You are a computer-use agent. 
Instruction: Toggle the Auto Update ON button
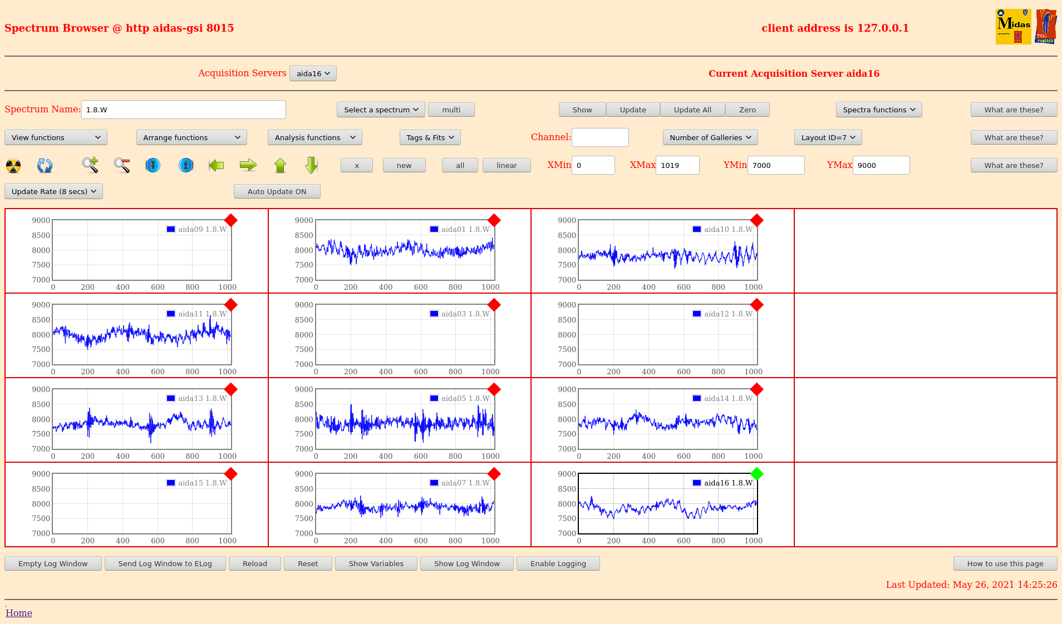point(277,191)
